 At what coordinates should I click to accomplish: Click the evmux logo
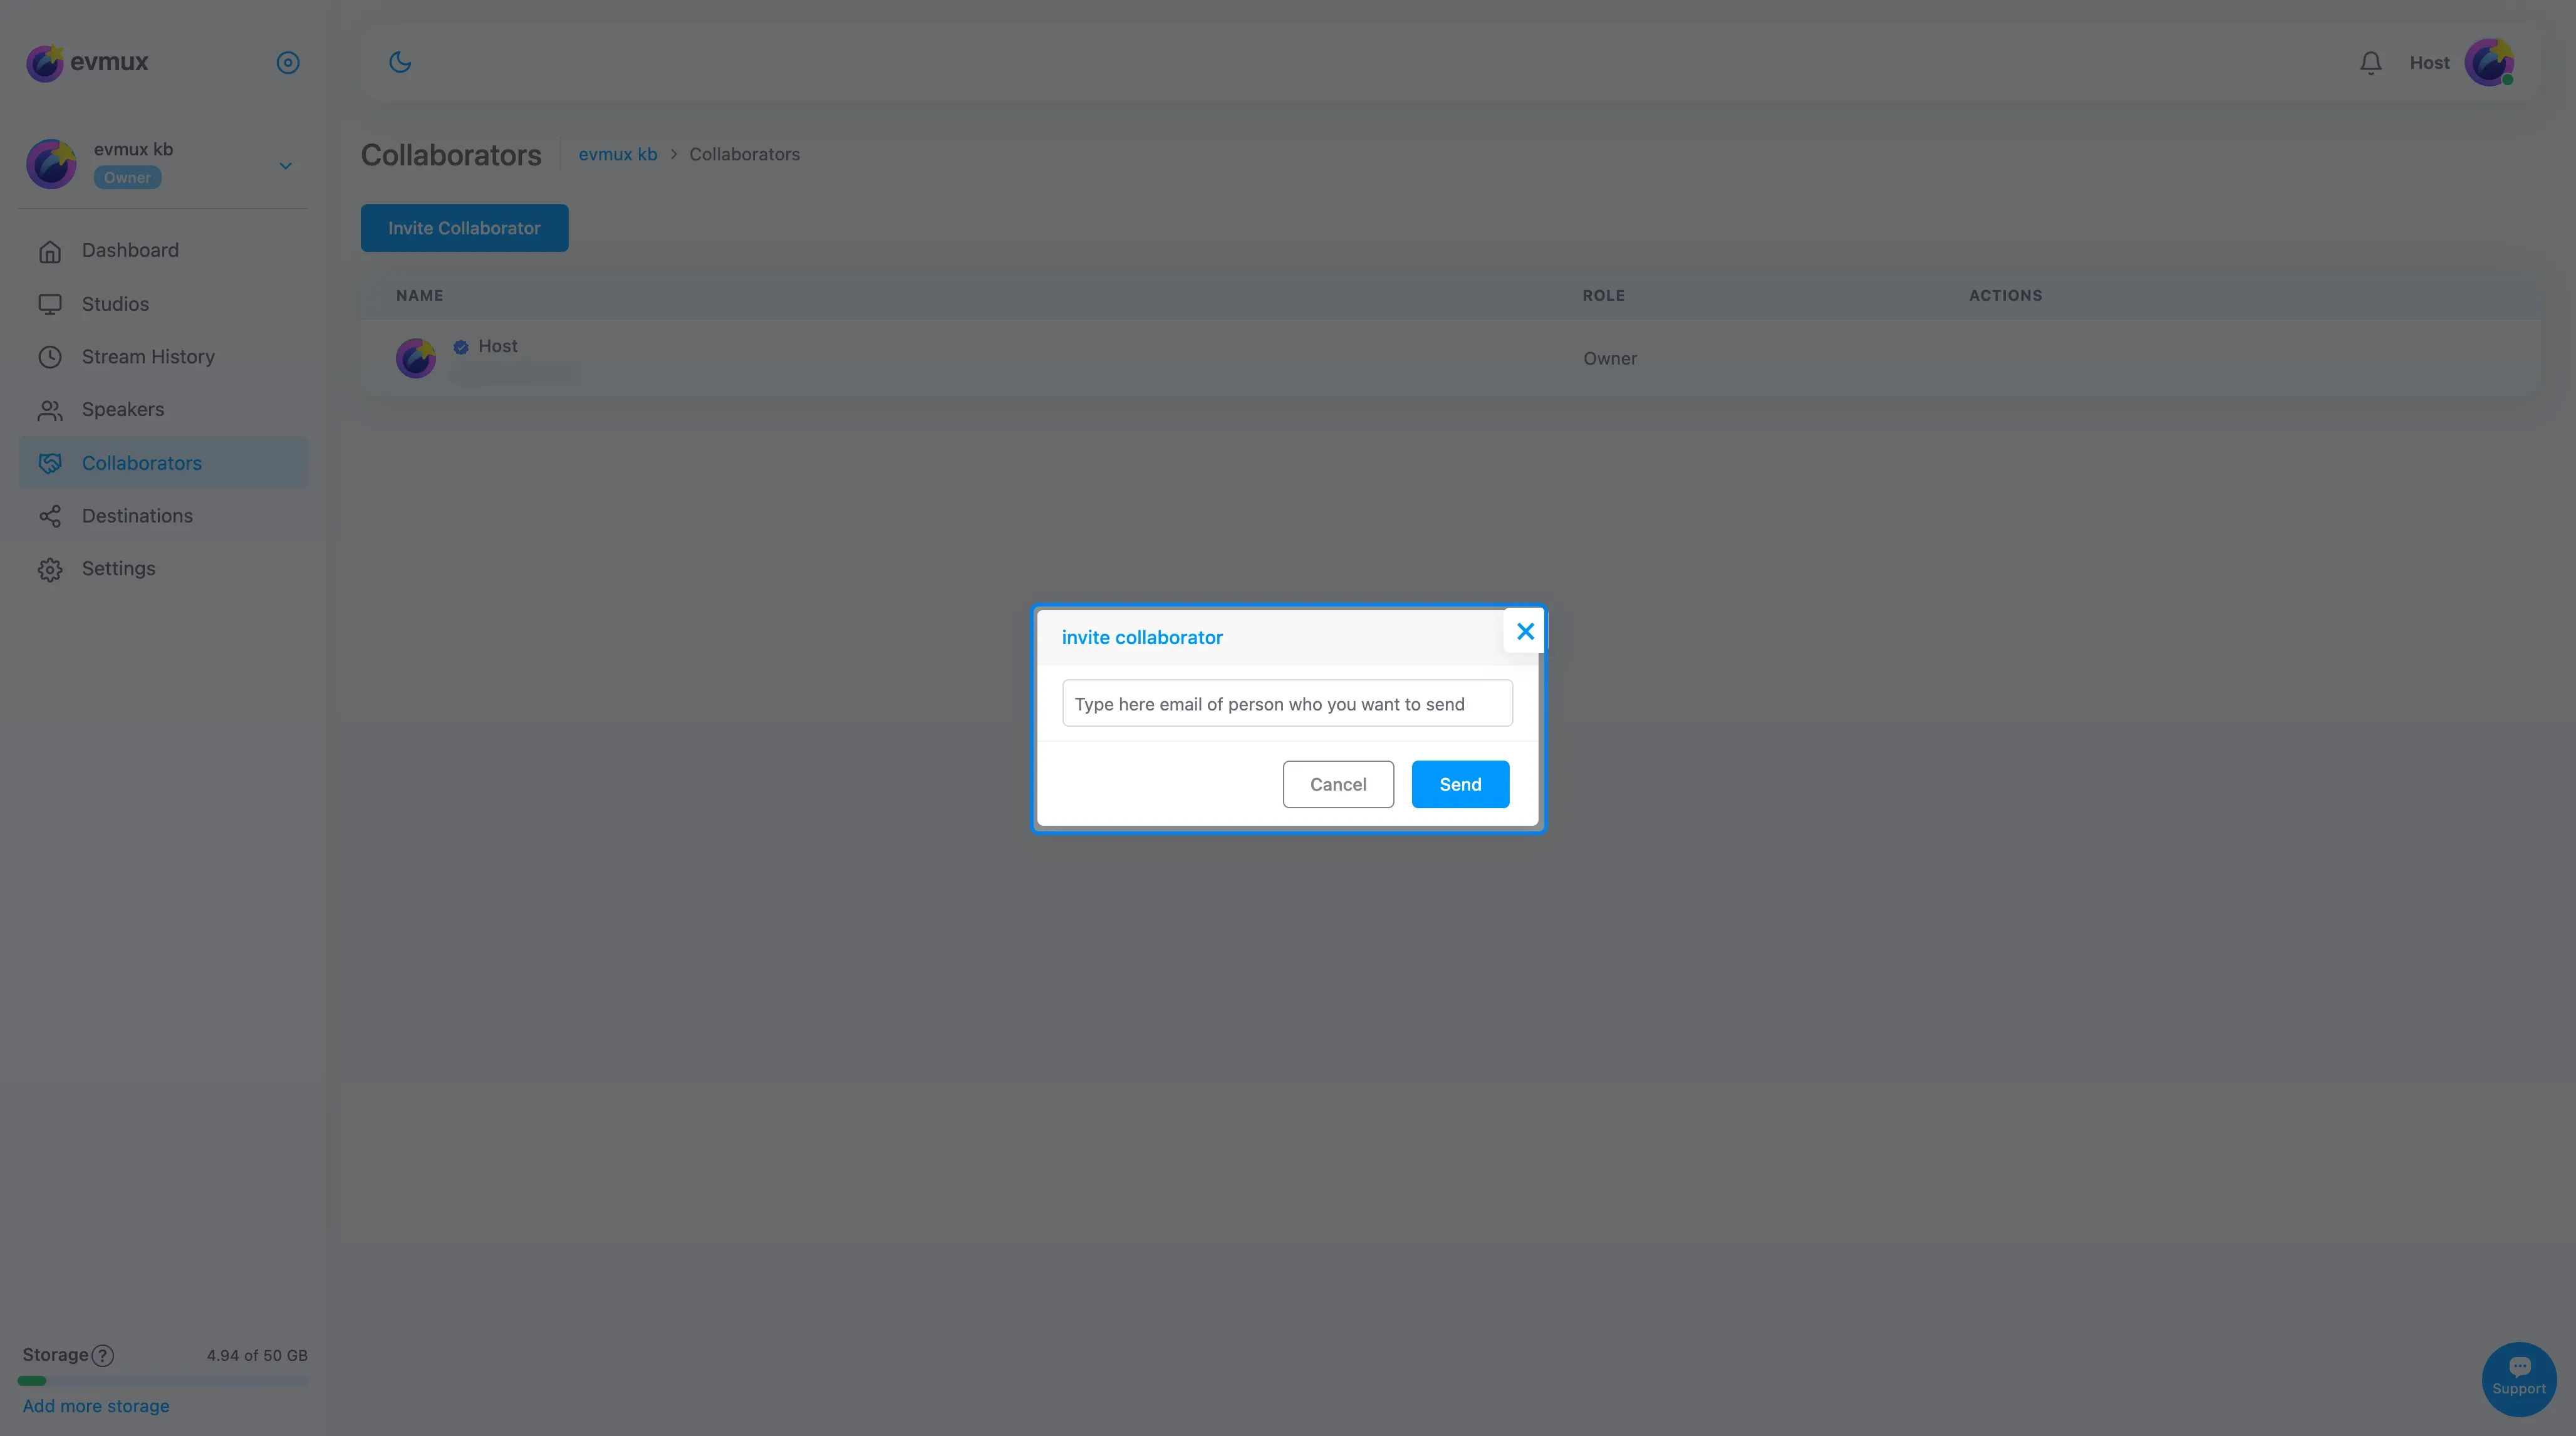(87, 62)
